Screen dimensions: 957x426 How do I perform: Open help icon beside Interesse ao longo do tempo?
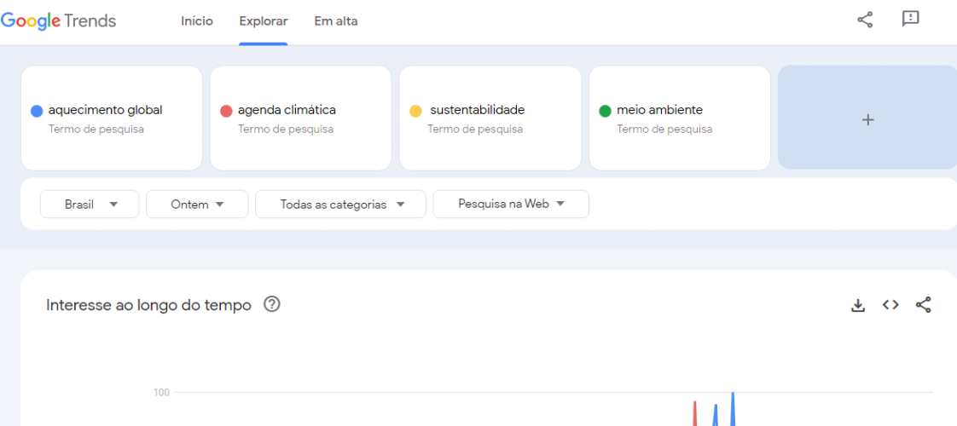pos(271,304)
